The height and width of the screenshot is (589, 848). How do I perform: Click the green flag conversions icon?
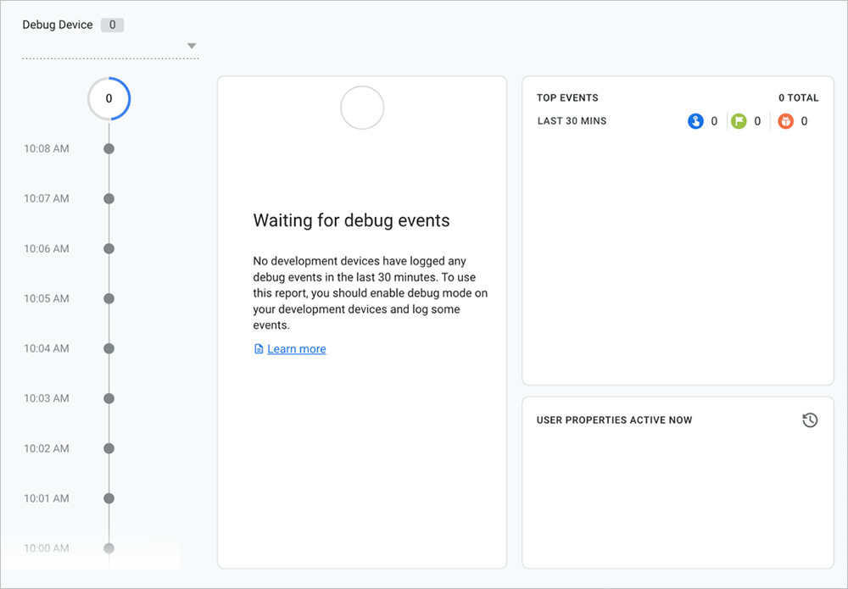(x=739, y=121)
